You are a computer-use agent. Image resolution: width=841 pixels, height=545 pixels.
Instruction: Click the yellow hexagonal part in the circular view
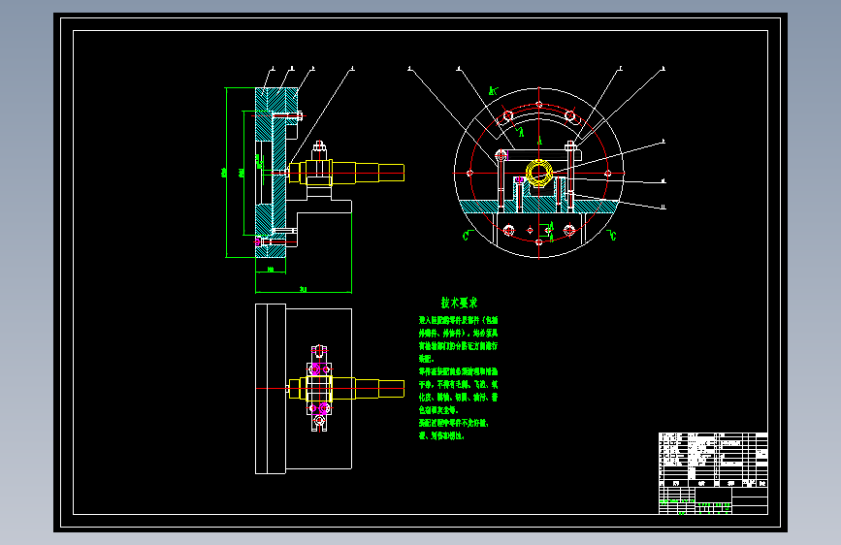pyautogui.click(x=539, y=173)
